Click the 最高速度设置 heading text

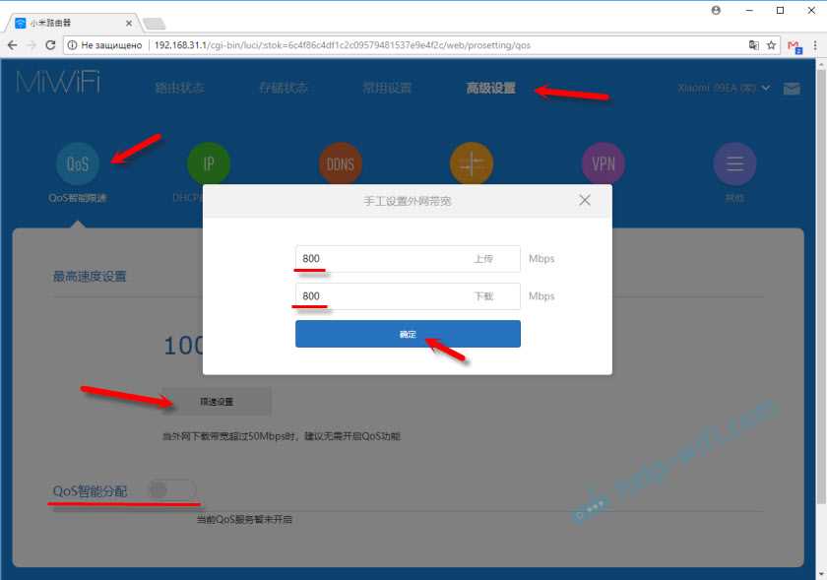[90, 276]
